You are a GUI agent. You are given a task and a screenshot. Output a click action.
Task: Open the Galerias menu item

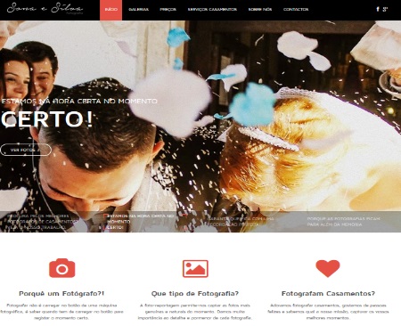(138, 10)
